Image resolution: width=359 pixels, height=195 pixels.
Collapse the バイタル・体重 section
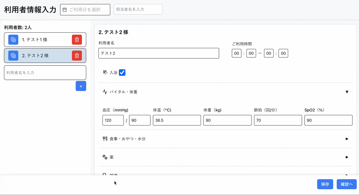tap(347, 92)
